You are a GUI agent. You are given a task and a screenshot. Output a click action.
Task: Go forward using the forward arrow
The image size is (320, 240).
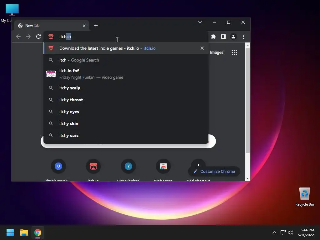click(x=28, y=37)
